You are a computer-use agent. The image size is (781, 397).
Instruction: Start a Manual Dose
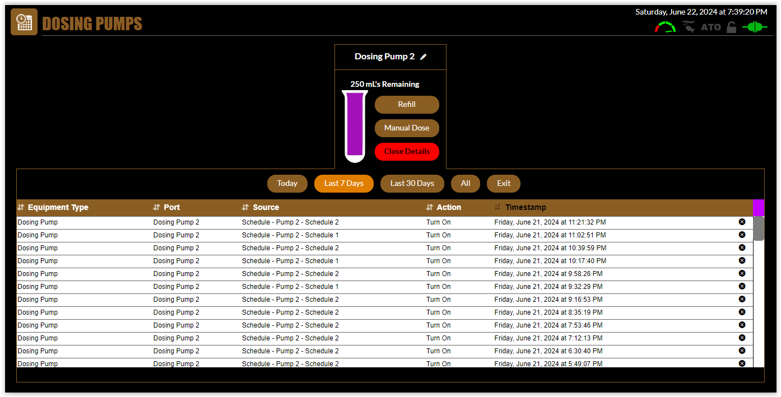(406, 128)
